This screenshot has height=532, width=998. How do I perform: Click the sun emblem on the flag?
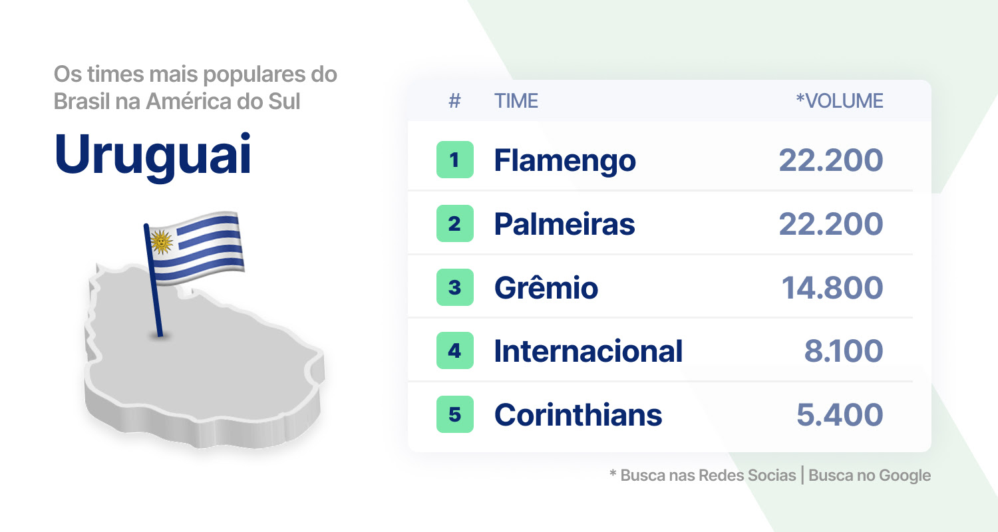tap(162, 242)
